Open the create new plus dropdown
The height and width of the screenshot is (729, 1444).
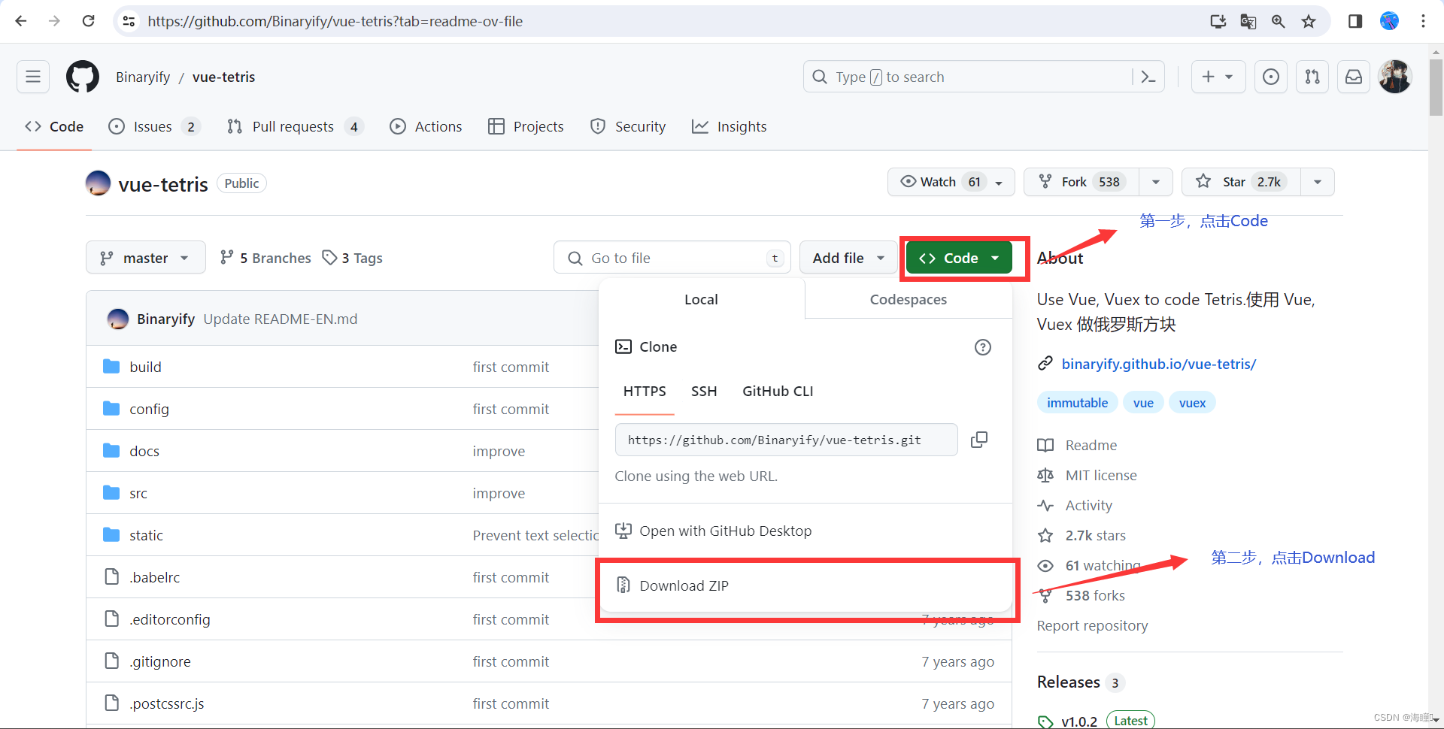(x=1218, y=77)
